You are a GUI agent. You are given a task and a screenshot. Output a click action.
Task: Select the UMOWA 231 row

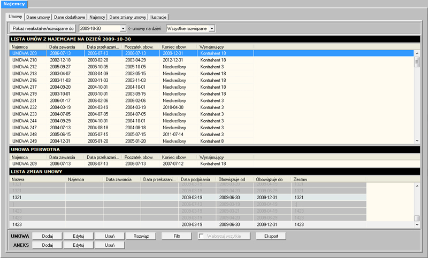(132, 100)
